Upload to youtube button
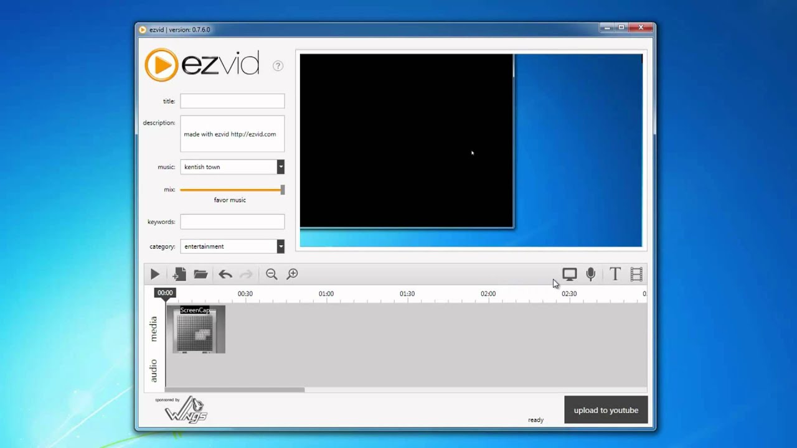The height and width of the screenshot is (448, 797). (x=606, y=410)
